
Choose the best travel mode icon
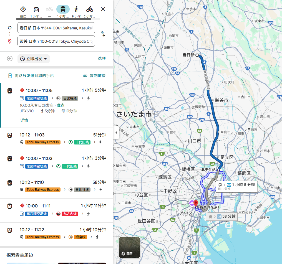coord(23,9)
